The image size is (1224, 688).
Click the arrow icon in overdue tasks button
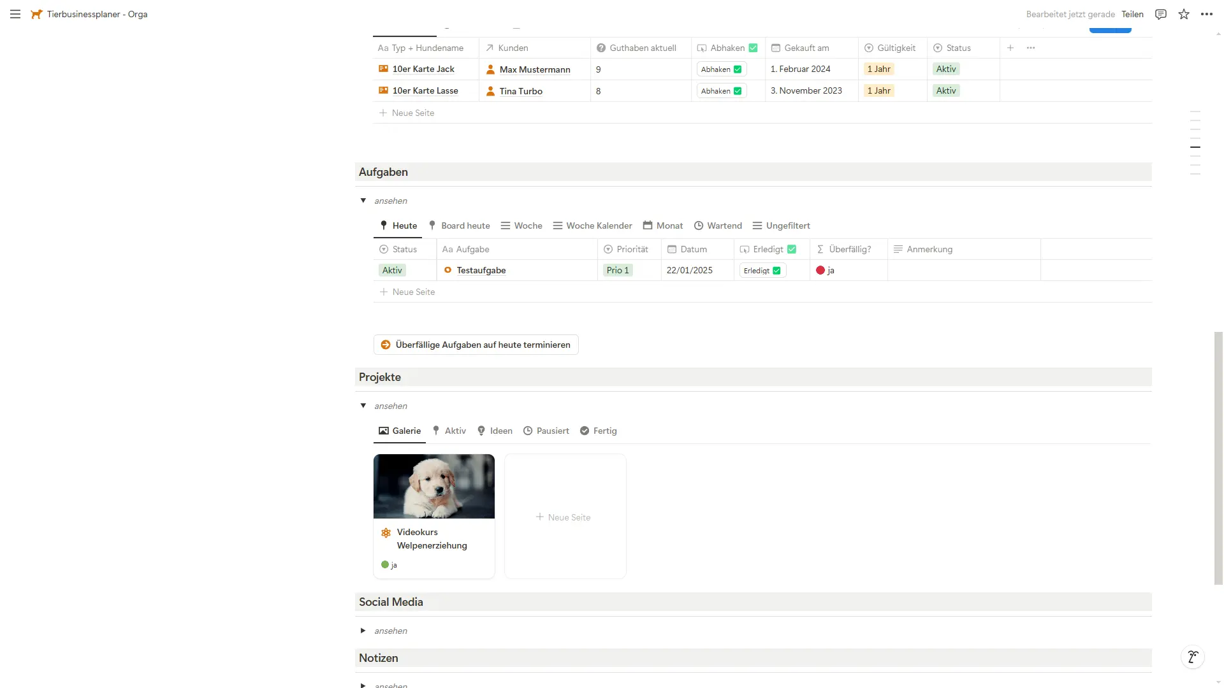click(x=386, y=345)
